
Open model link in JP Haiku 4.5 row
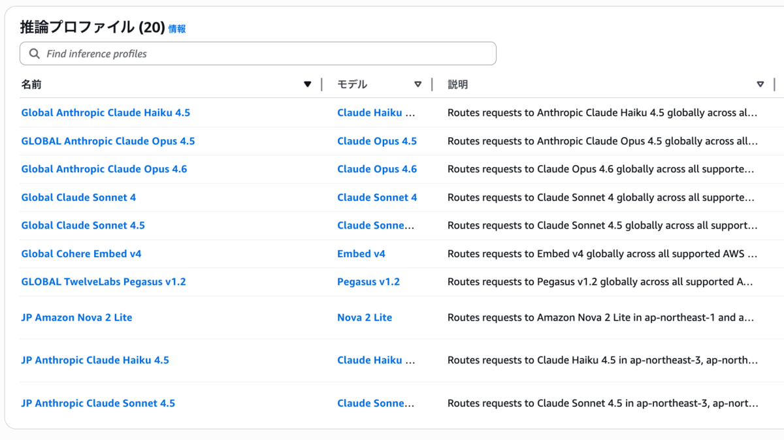[x=376, y=360]
